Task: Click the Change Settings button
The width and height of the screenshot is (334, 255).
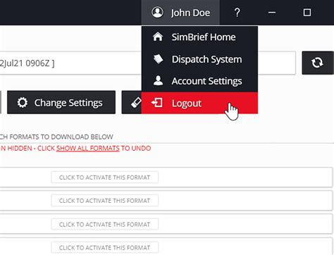Action: 61,102
